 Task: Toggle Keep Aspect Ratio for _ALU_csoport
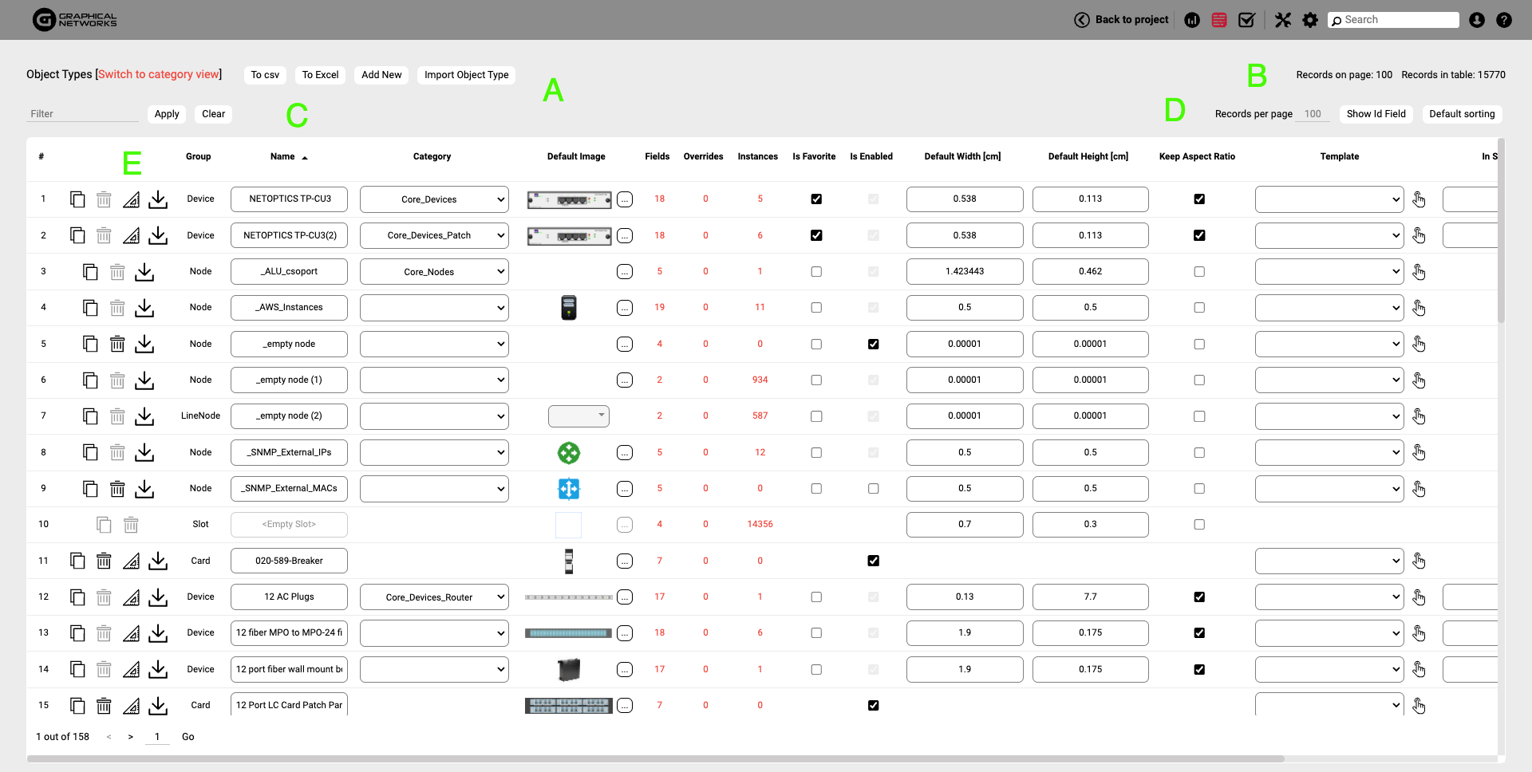(1198, 272)
